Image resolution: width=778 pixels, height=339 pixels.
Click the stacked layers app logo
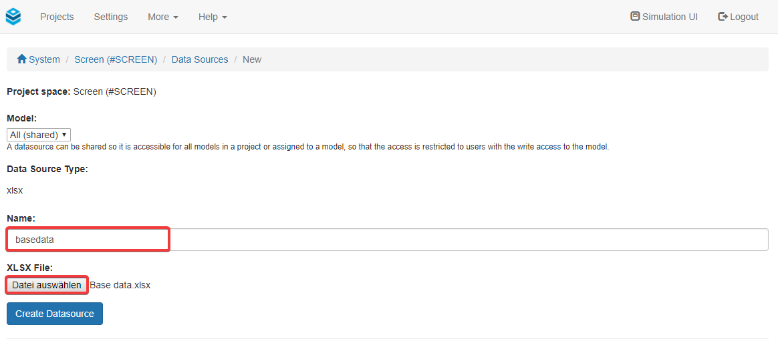pyautogui.click(x=13, y=17)
